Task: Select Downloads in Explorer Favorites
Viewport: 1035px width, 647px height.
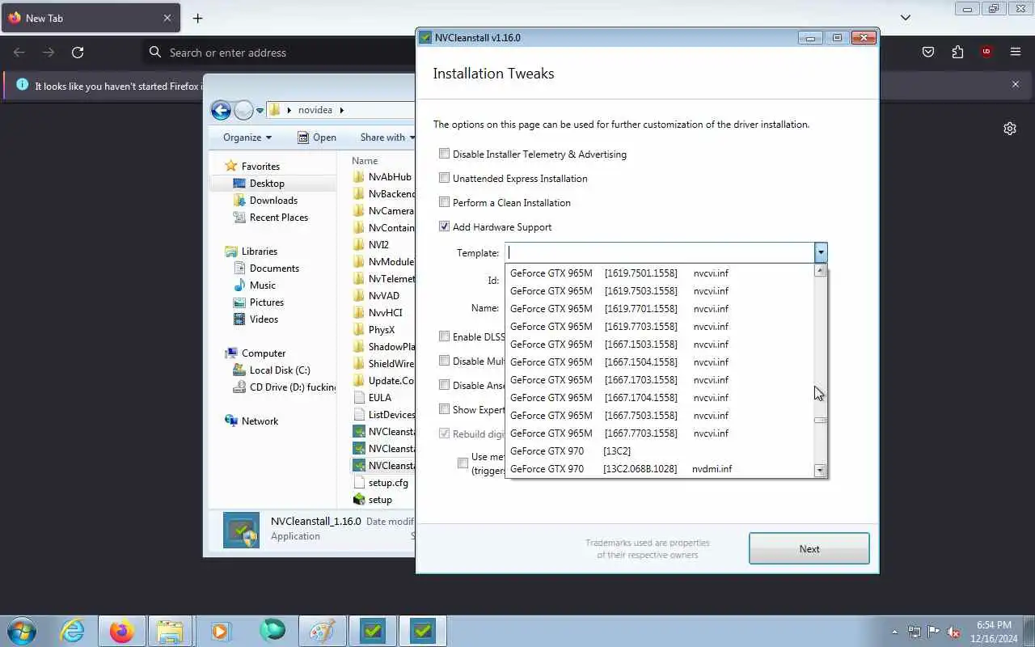Action: coord(273,201)
